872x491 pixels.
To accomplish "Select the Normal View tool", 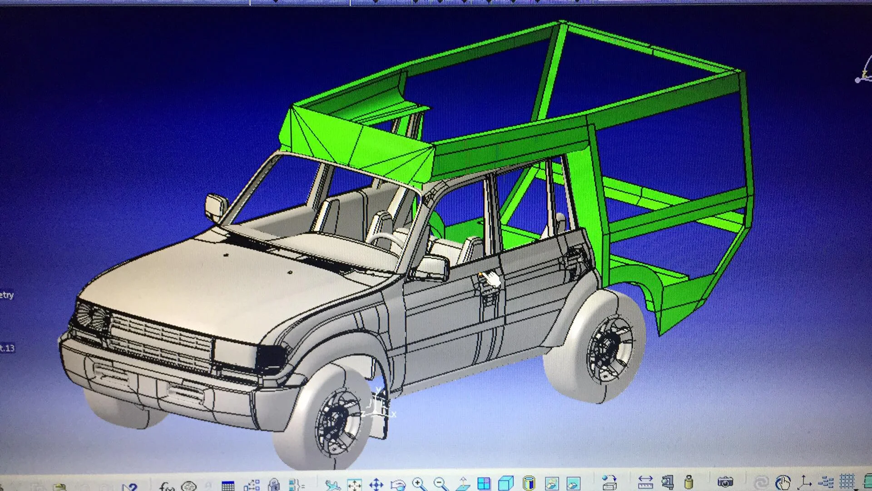I will pyautogui.click(x=462, y=483).
